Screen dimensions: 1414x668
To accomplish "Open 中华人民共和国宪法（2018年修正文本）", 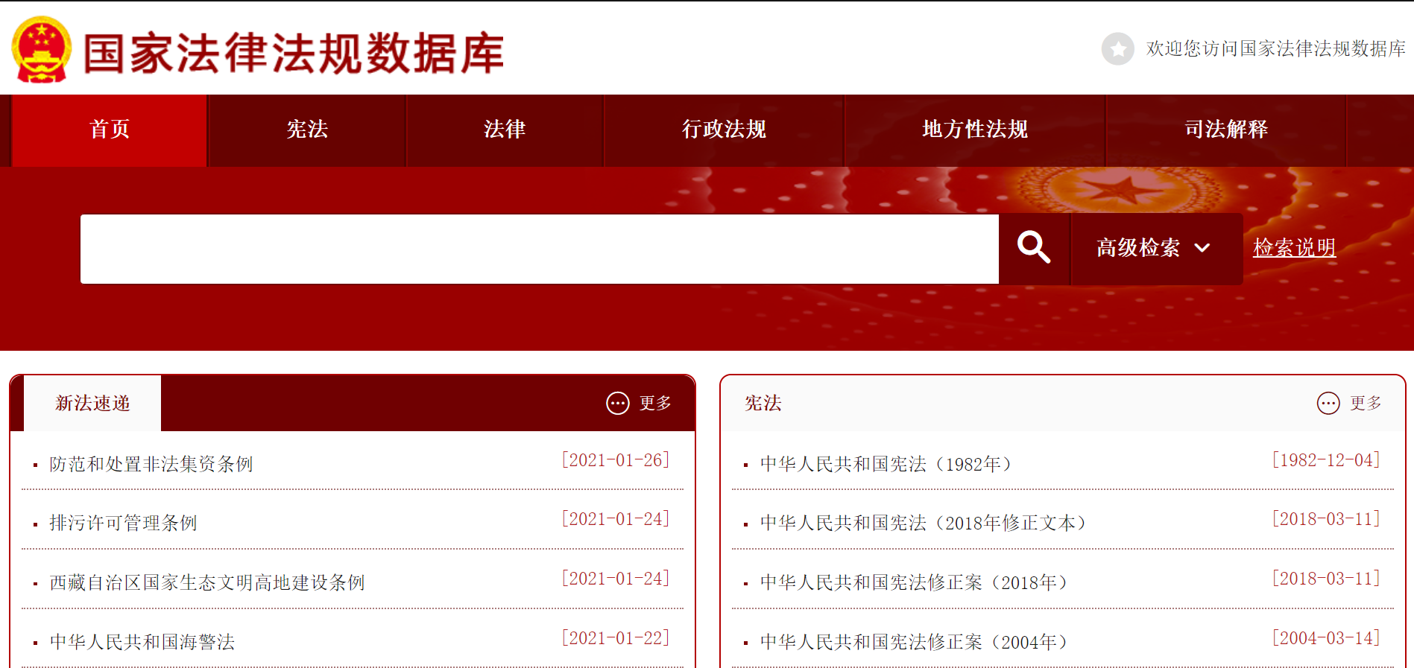I will coord(924,523).
